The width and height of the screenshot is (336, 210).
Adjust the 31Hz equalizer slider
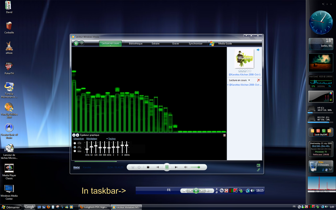point(87,148)
